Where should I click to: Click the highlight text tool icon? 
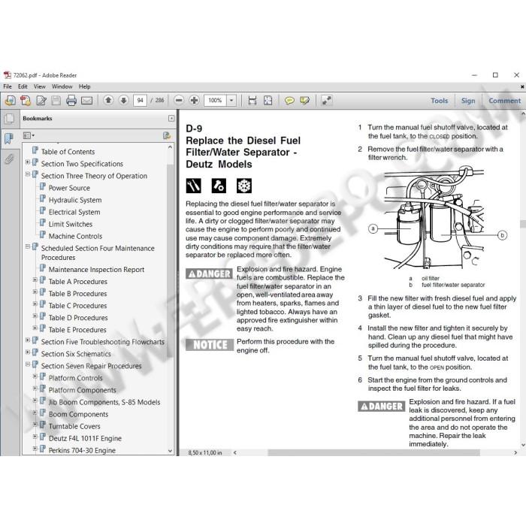(304, 100)
